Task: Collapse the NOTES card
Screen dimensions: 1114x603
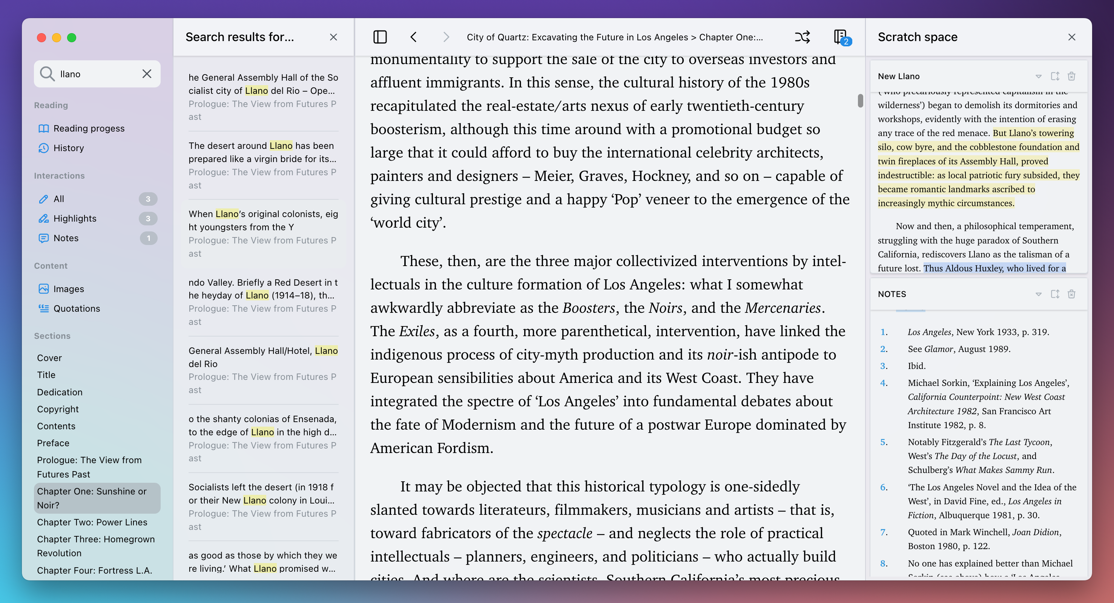Action: pos(1038,294)
